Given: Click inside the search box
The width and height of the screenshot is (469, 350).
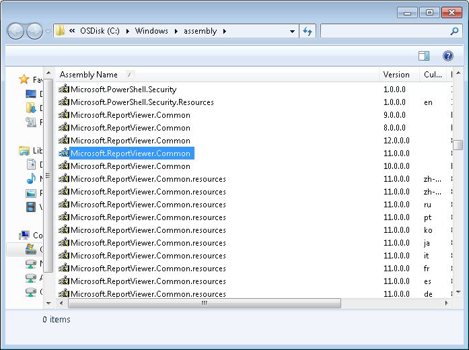Looking at the screenshot, I should coord(384,31).
